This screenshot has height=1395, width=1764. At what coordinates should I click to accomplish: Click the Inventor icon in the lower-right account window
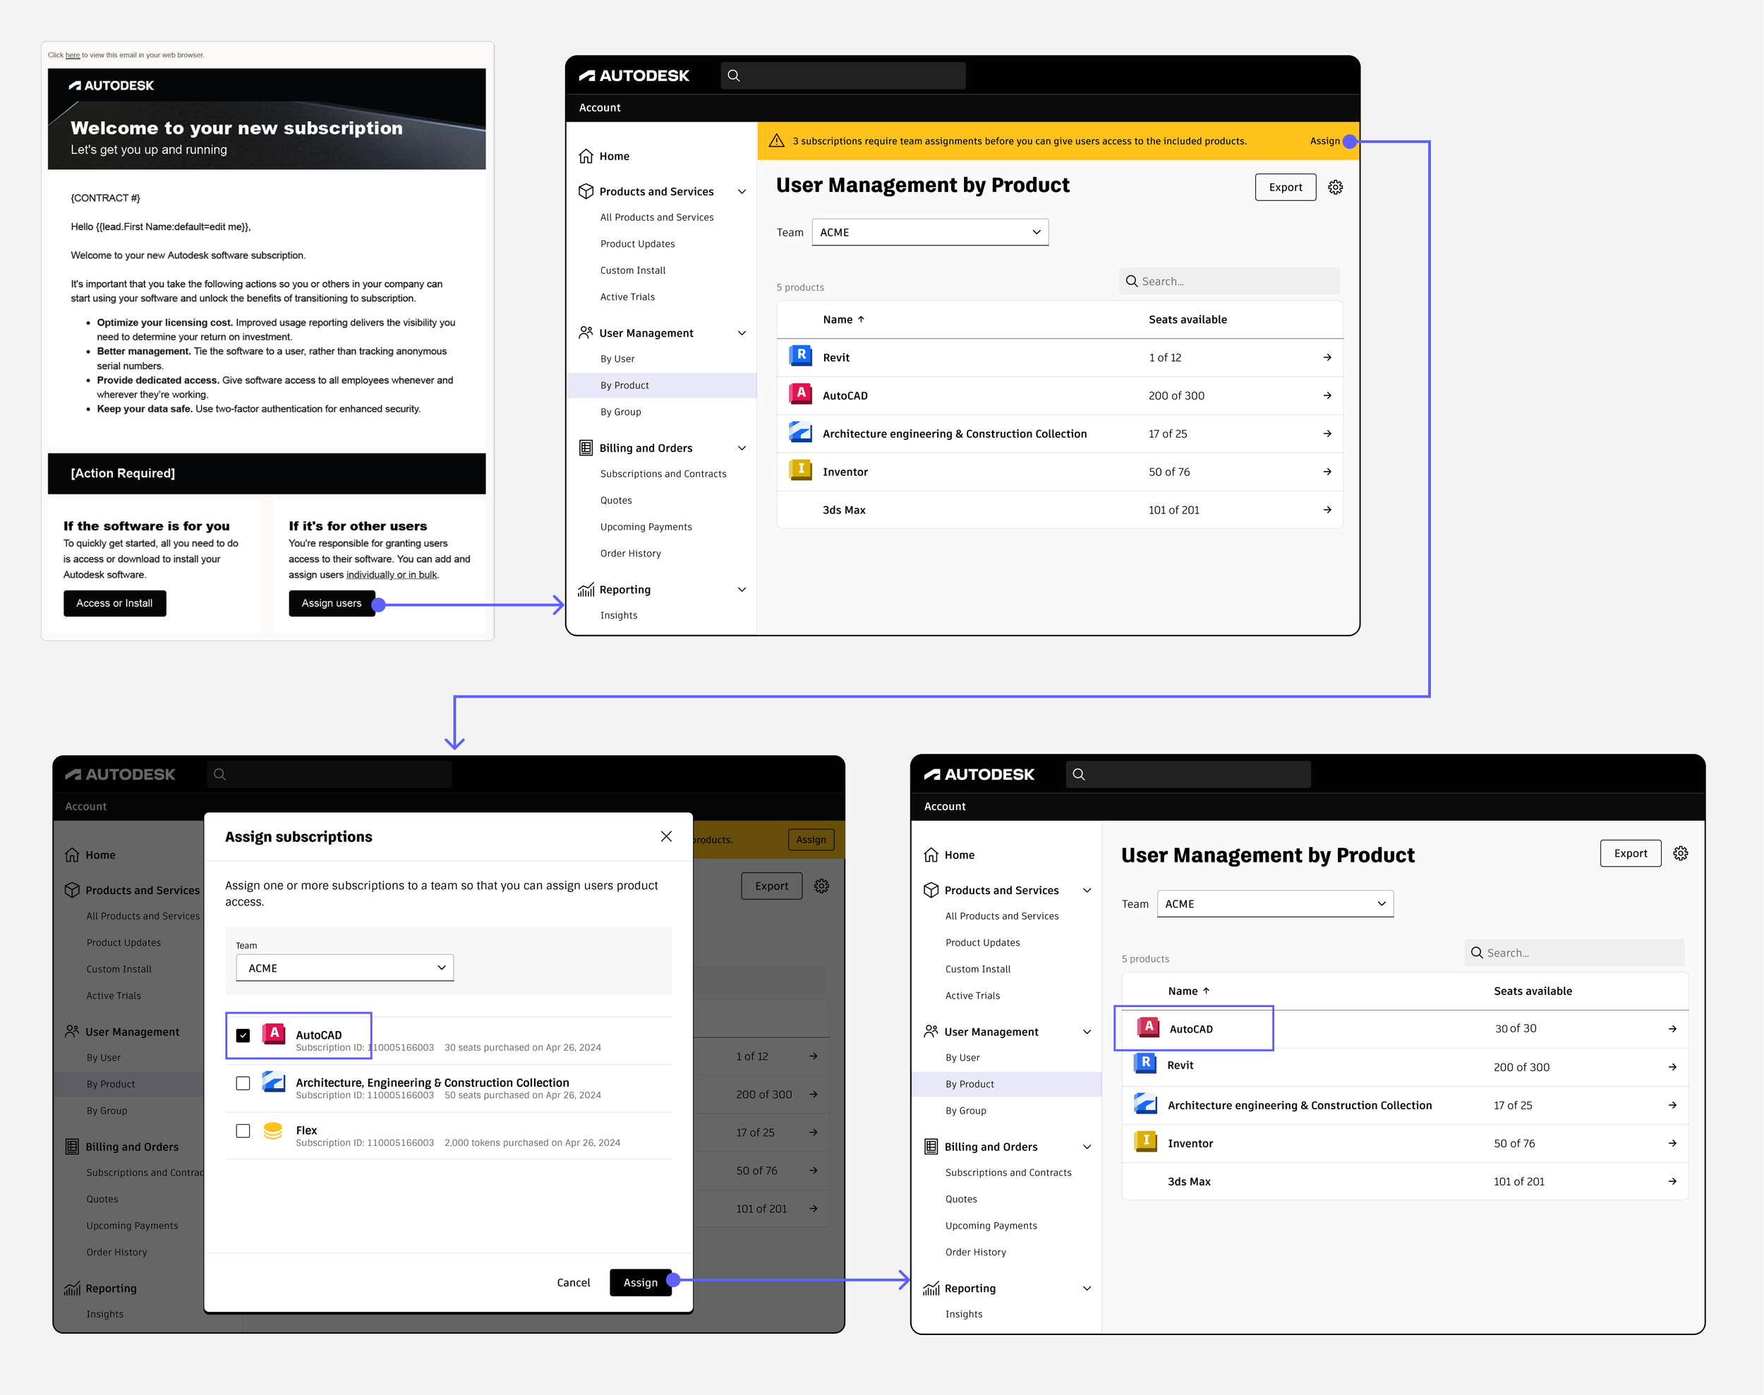[1144, 1142]
